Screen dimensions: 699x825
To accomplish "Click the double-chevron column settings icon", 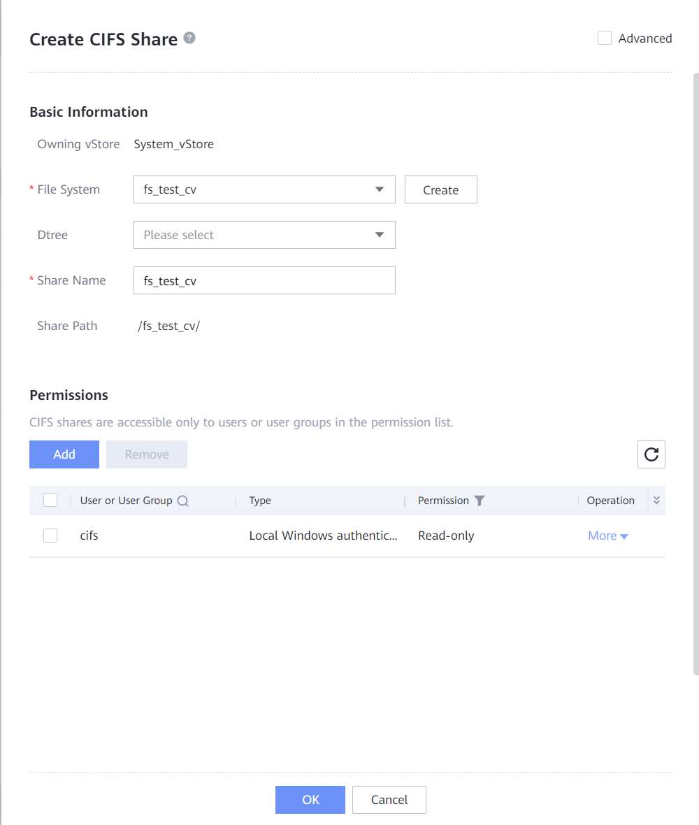I will point(656,501).
